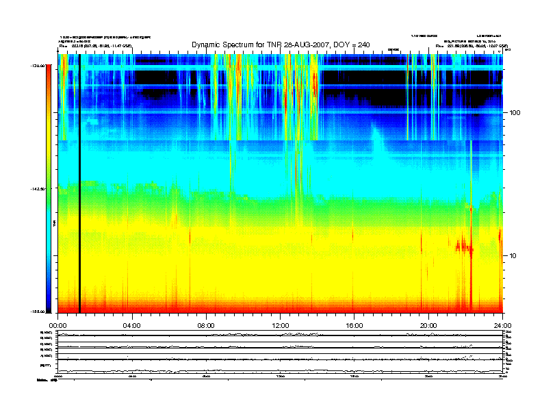Click the black vertical data-gap line near 01:00
542x419 pixels.
[x=79, y=183]
